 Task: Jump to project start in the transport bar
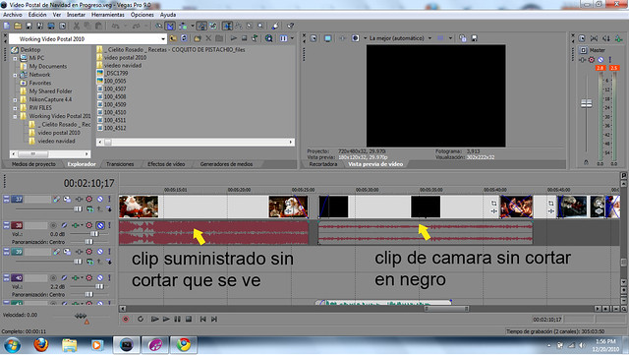coord(203,320)
